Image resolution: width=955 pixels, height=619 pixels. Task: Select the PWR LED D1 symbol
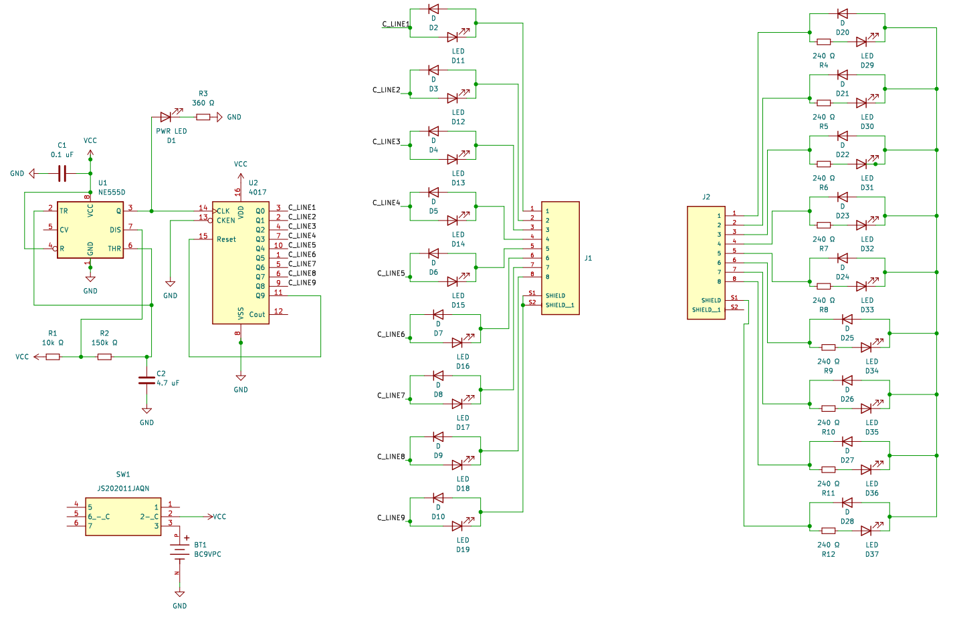click(166, 117)
